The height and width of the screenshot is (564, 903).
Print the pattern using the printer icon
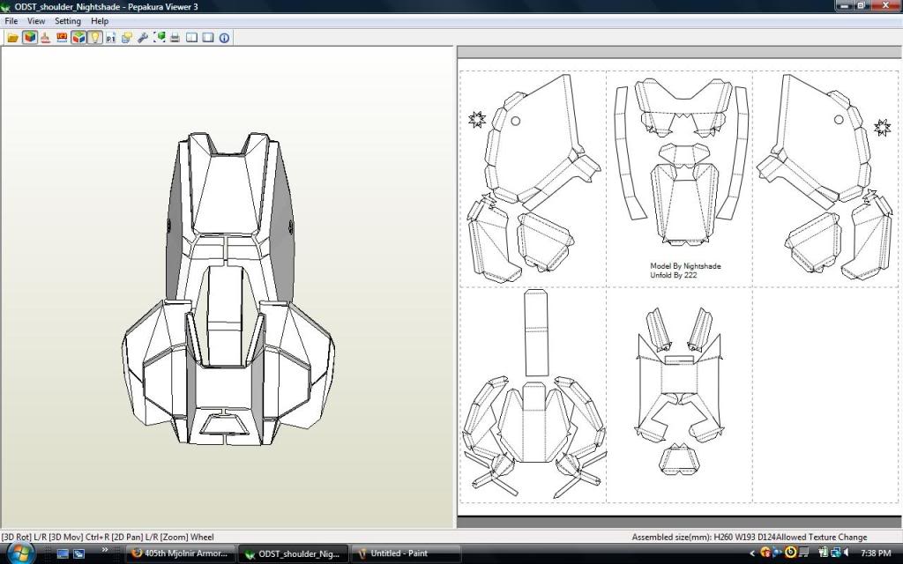pos(175,37)
